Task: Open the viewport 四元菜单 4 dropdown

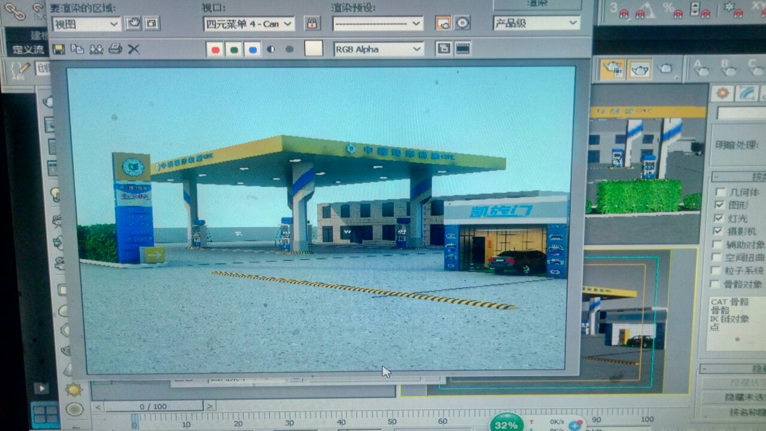Action: coord(249,24)
